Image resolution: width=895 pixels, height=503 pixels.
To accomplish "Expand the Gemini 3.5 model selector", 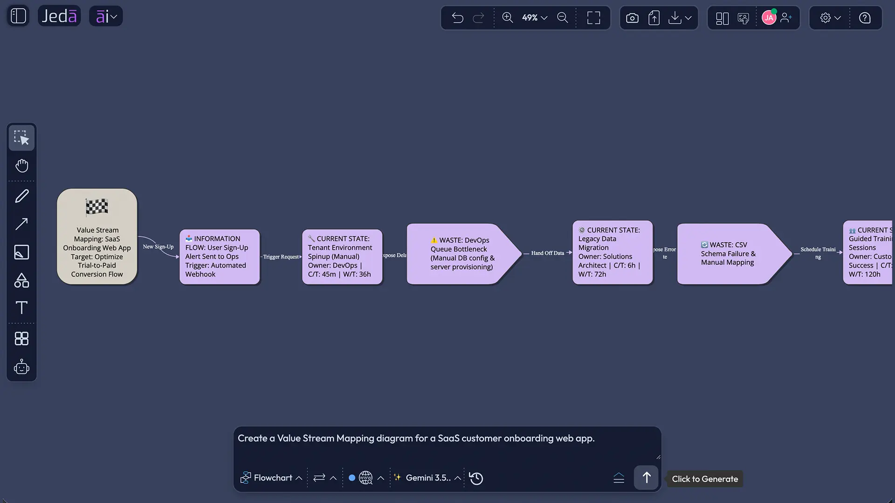I will (427, 478).
